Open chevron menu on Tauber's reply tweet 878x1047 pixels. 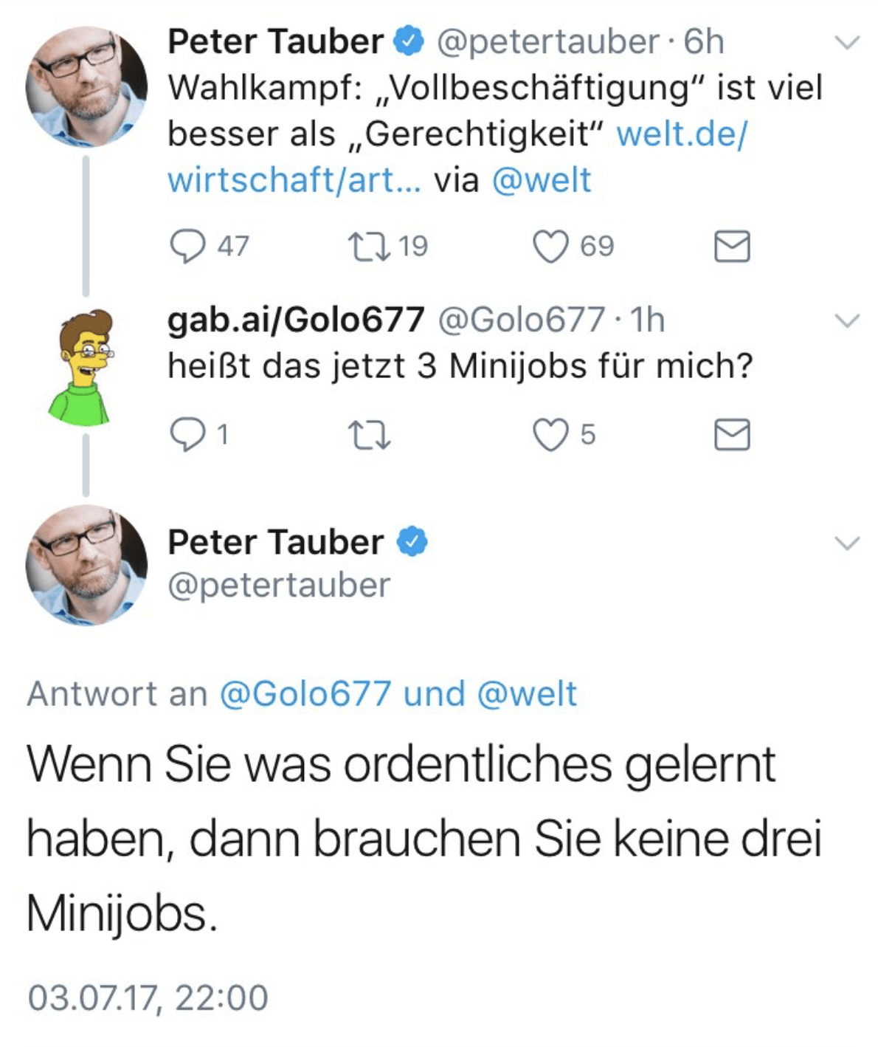coord(848,543)
